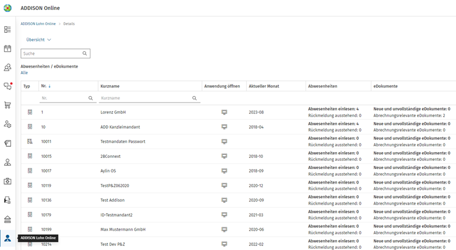Viewport: 456px width, 250px height.
Task: Open the user settings gear icon in sidebar
Action: (8, 124)
